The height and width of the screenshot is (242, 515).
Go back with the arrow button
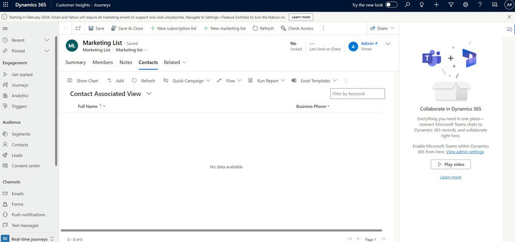point(65,28)
